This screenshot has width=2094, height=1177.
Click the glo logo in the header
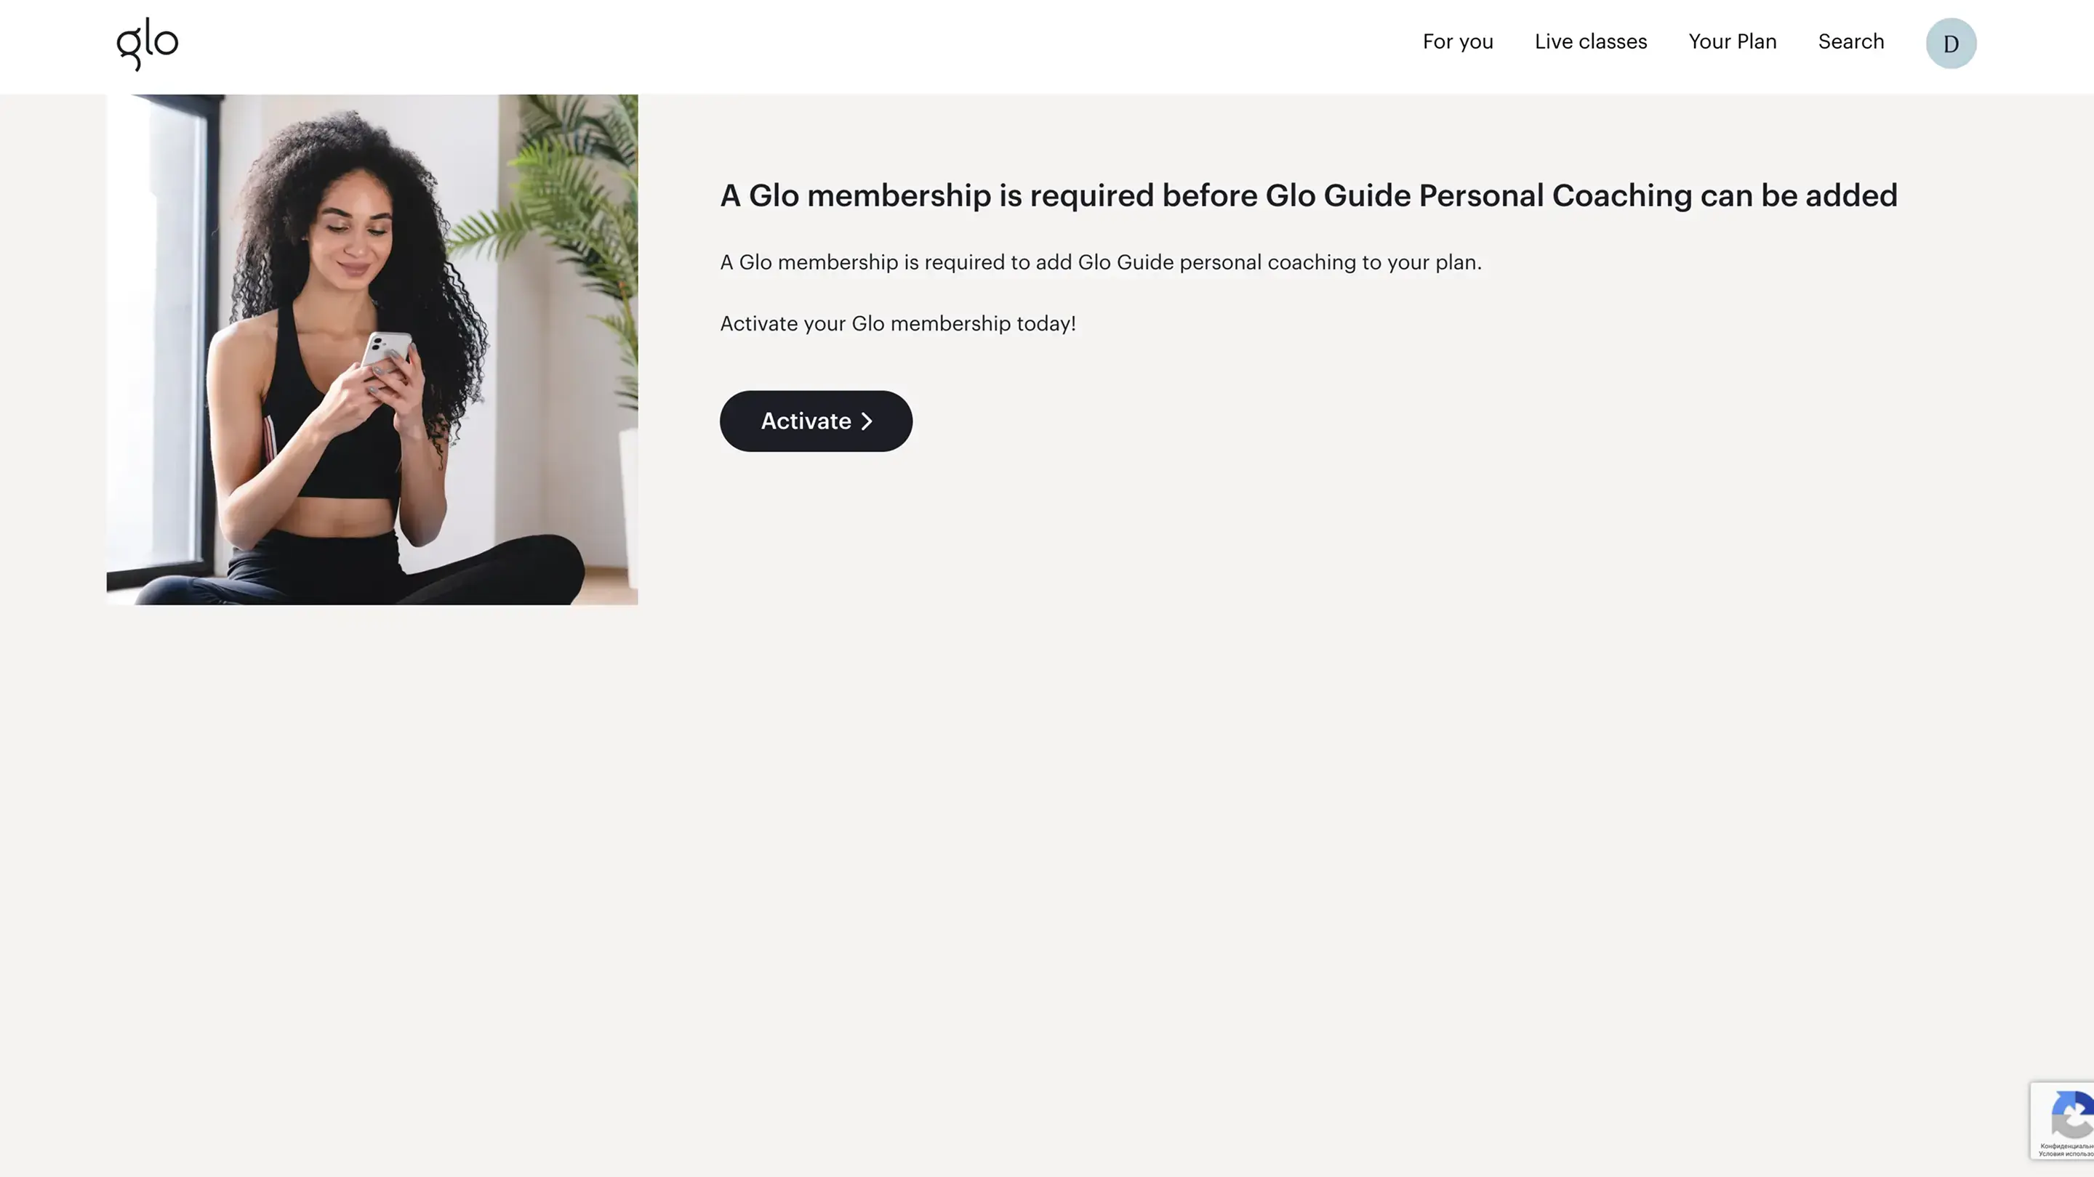click(147, 44)
